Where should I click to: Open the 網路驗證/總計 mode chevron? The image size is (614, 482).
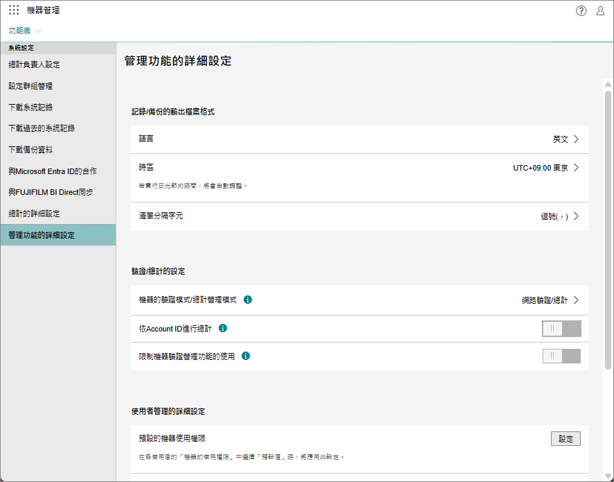pyautogui.click(x=576, y=300)
